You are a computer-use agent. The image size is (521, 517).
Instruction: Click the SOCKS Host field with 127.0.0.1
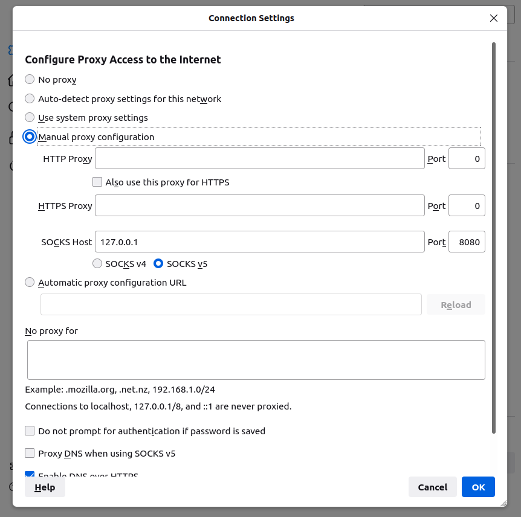pos(260,242)
